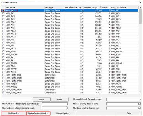The image size is (143, 116).
Task: Uncheck the MCU_AA3 net checkbox
Action: pos(3,10)
